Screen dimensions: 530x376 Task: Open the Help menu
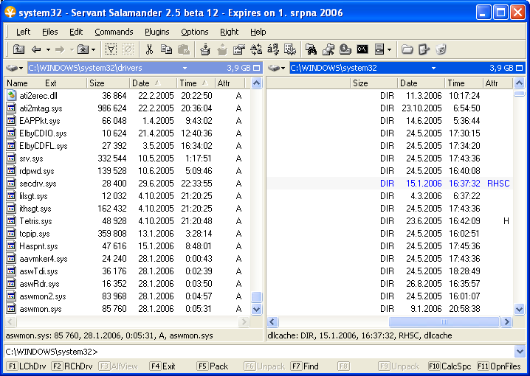point(258,32)
